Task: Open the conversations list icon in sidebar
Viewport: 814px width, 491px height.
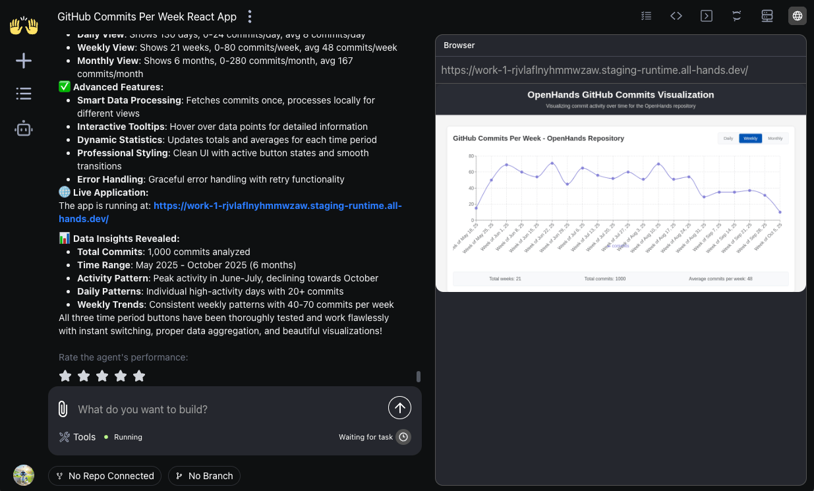Action: pos(24,94)
